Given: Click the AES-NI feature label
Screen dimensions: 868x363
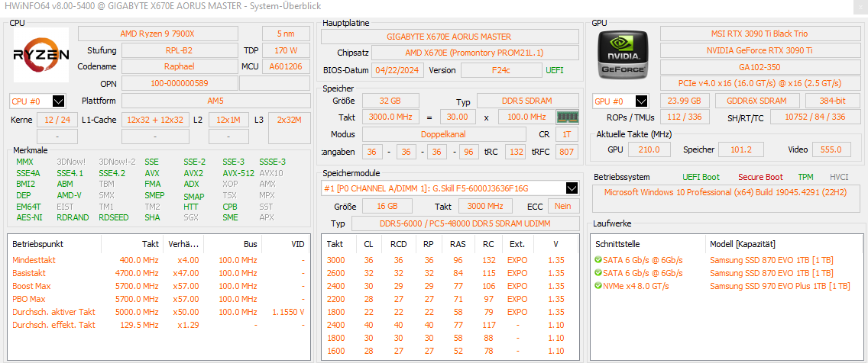Looking at the screenshot, I should (29, 217).
